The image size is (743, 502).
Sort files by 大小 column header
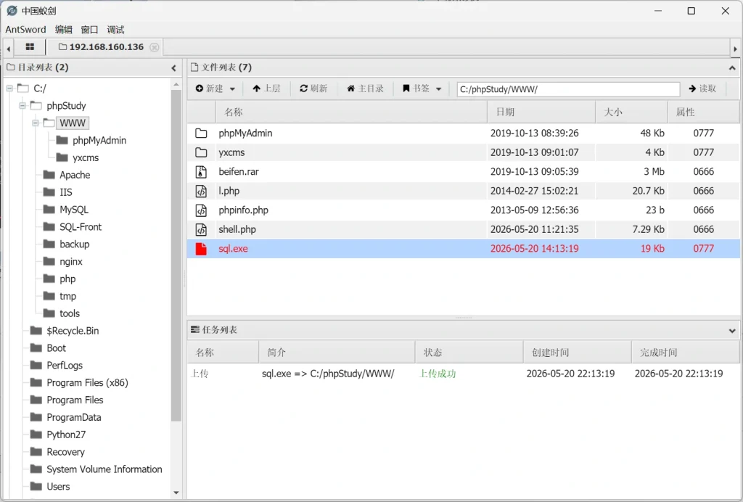click(631, 112)
